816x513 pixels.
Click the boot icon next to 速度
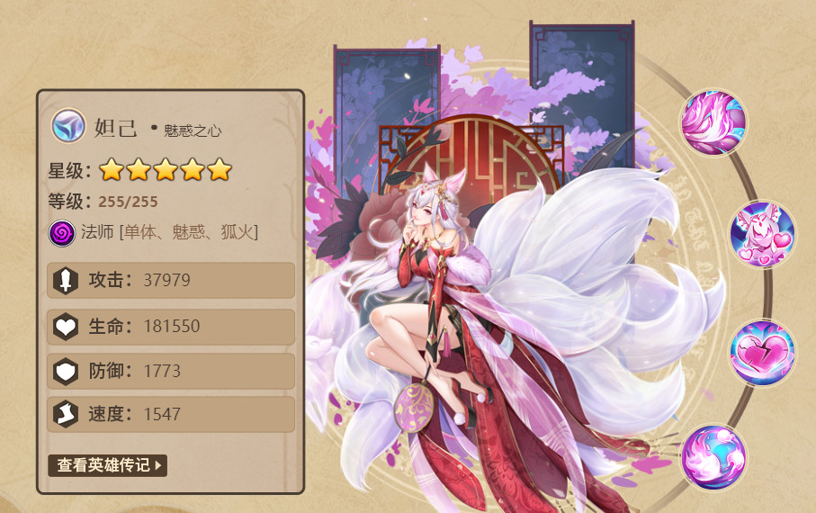(x=66, y=415)
